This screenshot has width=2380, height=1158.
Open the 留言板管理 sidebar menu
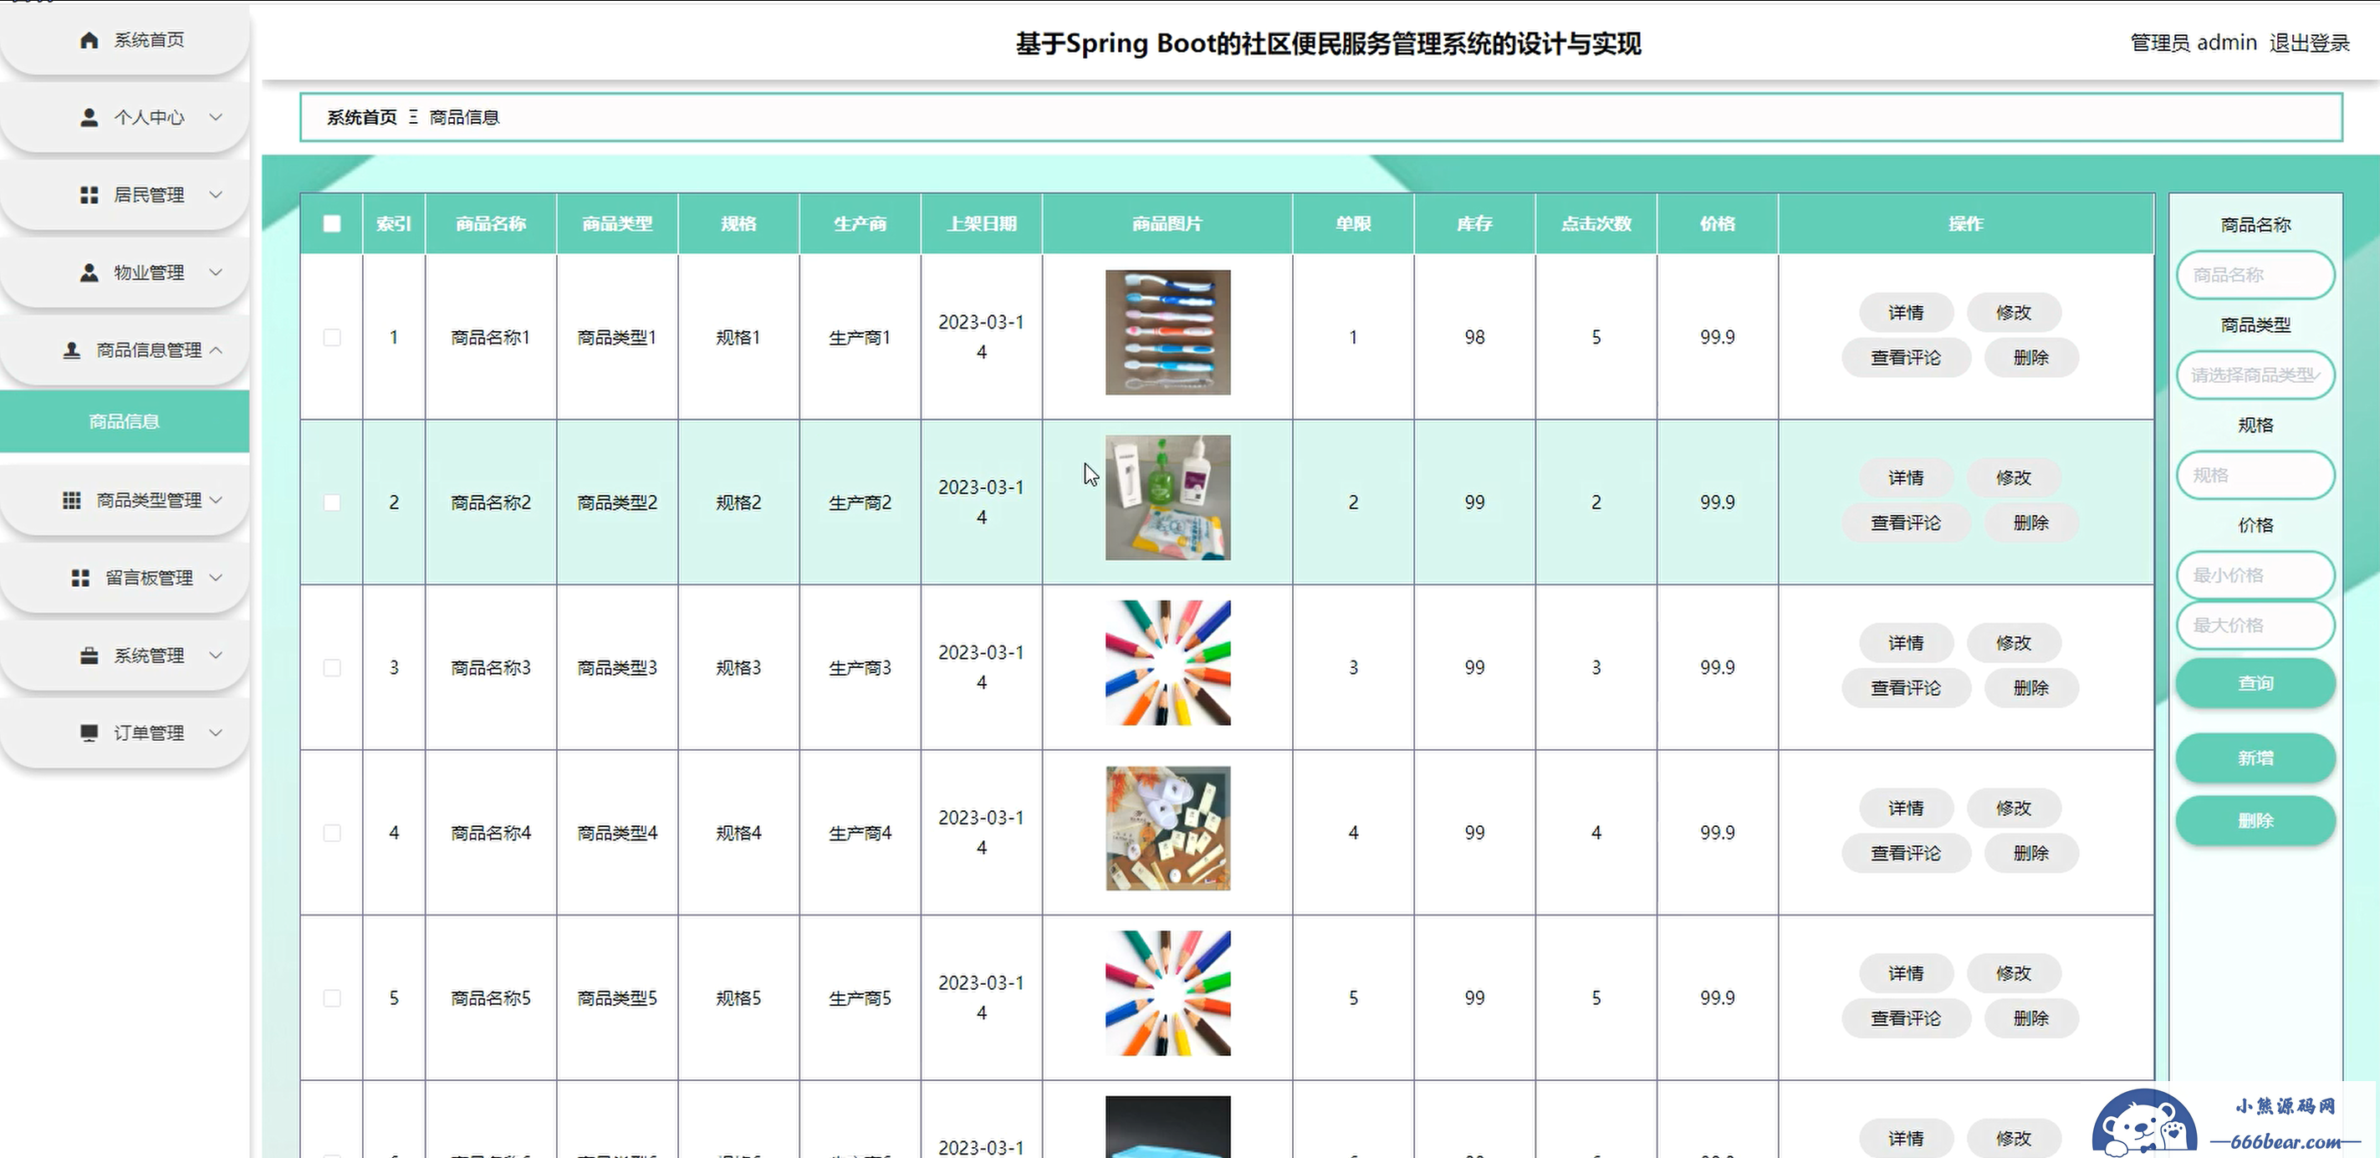pyautogui.click(x=125, y=577)
